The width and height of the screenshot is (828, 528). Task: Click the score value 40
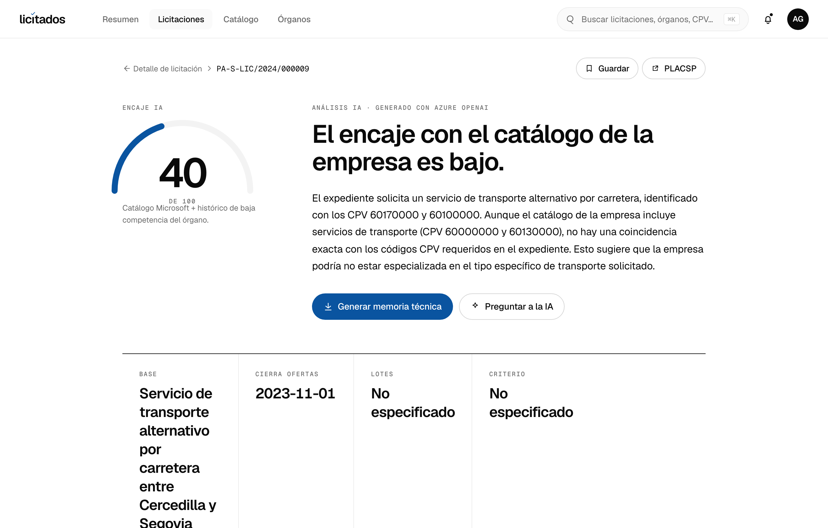[x=183, y=173]
